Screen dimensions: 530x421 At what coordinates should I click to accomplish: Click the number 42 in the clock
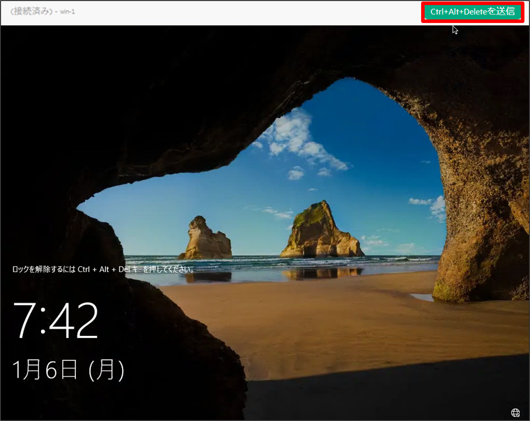pos(73,320)
